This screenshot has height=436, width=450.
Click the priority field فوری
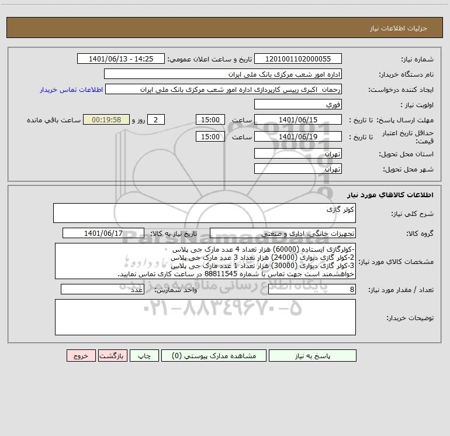tap(298, 104)
